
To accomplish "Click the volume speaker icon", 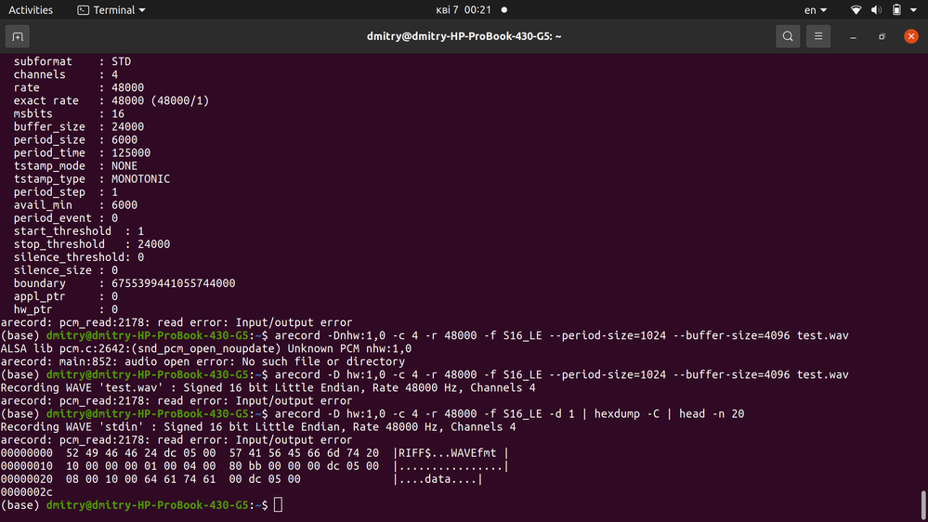I will 877,10.
